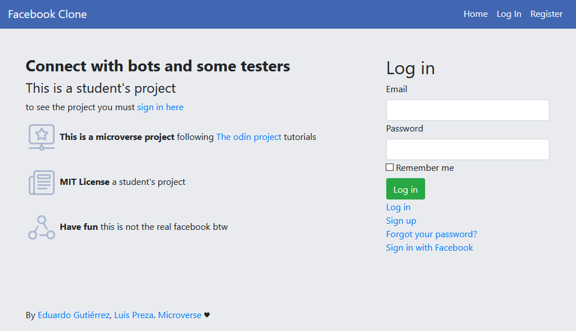Viewport: 576px width, 331px height.
Task: Click the heart icon in the footer
Action: click(207, 315)
